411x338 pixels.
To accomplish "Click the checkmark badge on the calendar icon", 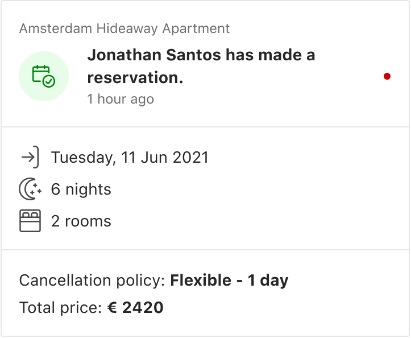I will (x=49, y=81).
